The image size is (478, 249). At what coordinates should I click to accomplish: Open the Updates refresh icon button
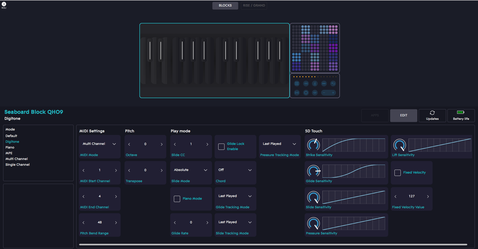[x=432, y=115]
